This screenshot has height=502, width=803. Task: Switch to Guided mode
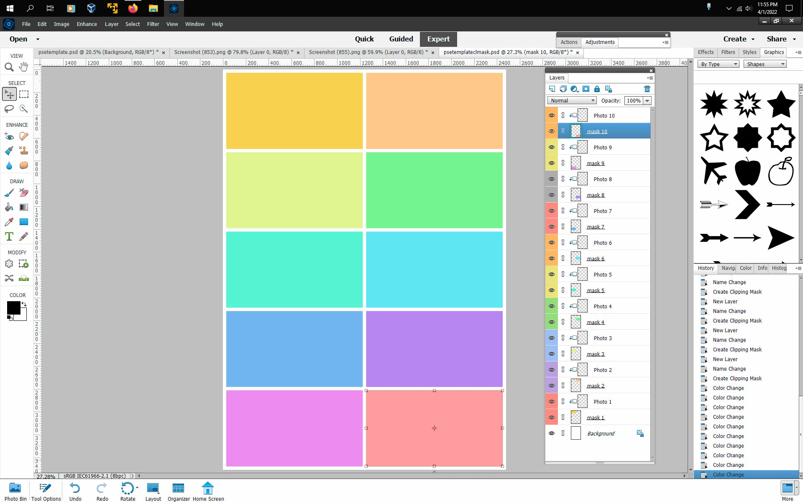click(401, 39)
